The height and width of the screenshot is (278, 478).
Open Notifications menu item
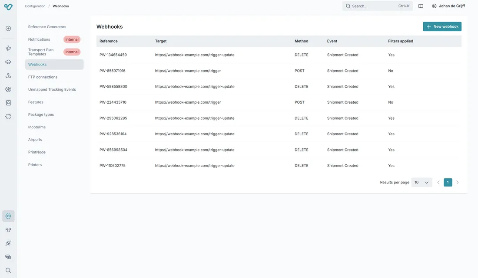coord(54,39)
